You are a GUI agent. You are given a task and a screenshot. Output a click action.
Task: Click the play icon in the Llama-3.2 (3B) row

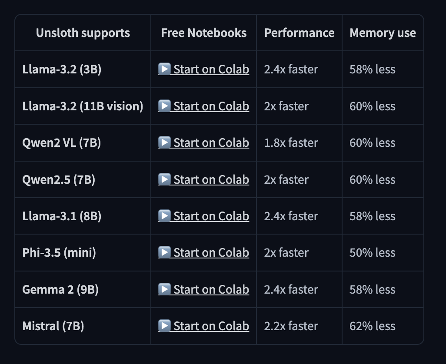(164, 69)
